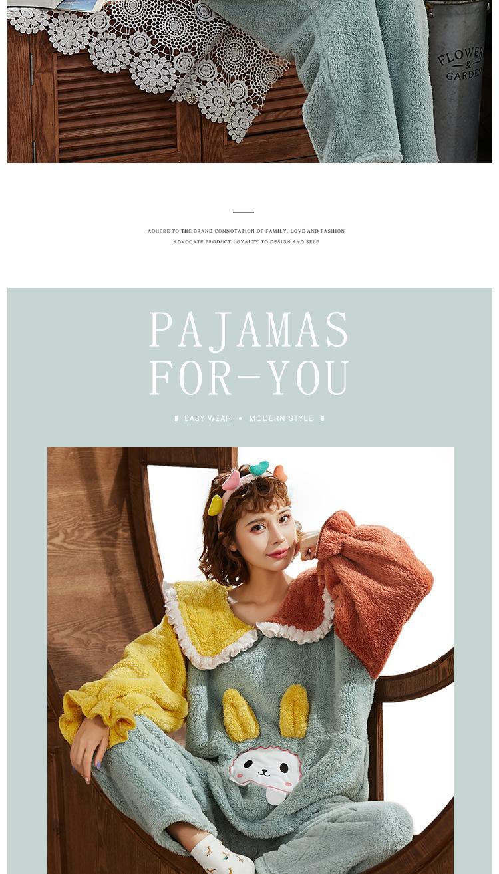
Task: Click the yellow heart hair clip
Action: (215, 506)
